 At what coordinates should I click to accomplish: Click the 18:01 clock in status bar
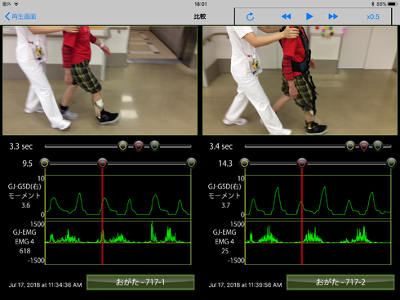(201, 4)
